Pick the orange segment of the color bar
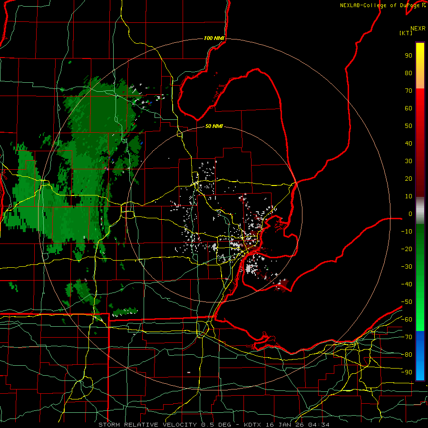Image resolution: width=428 pixels, height=428 pixels. [420, 80]
